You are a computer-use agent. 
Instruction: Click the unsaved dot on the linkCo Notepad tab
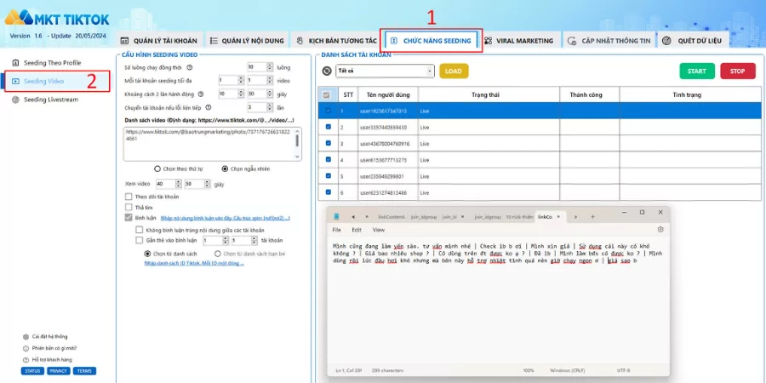click(558, 216)
